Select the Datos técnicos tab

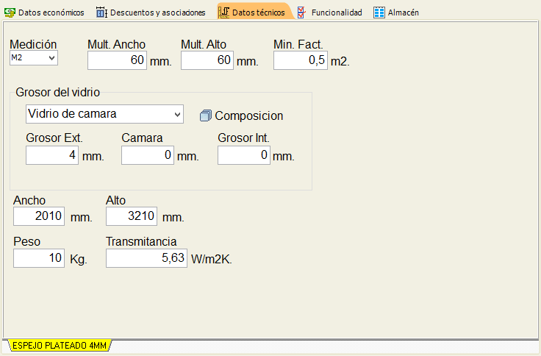(254, 13)
